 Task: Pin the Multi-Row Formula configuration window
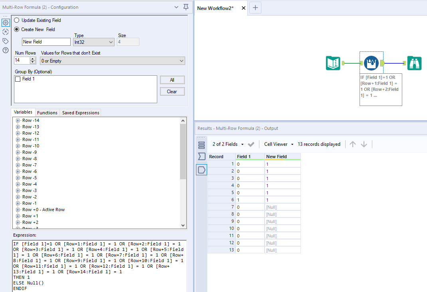coord(186,7)
